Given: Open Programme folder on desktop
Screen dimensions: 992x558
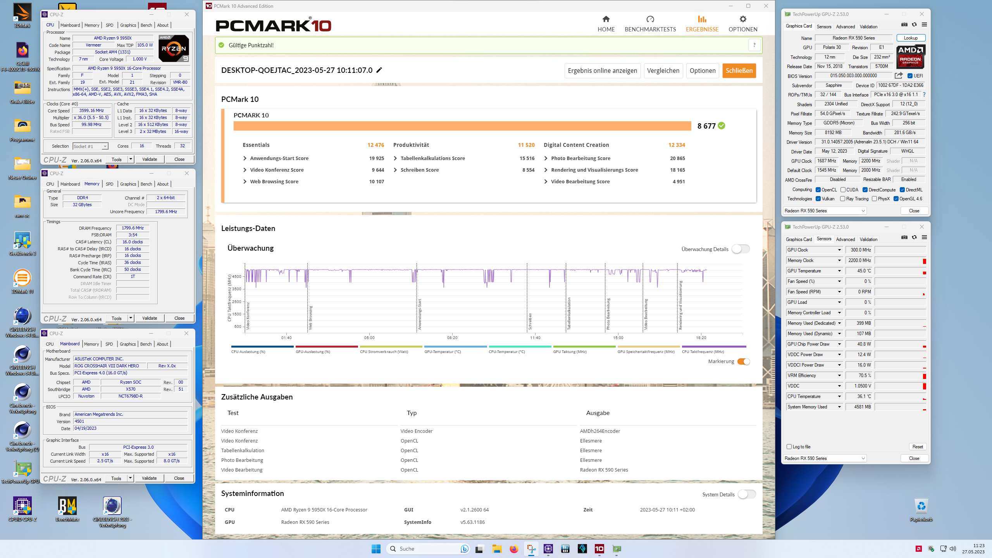Looking at the screenshot, I should [22, 129].
